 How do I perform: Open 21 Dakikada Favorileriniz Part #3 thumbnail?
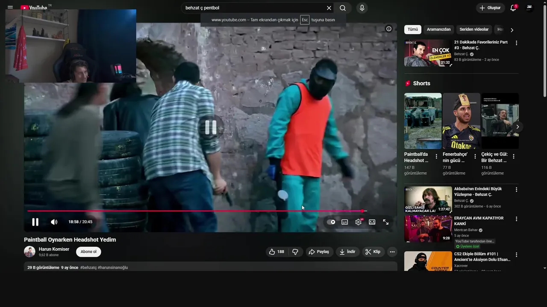[428, 53]
